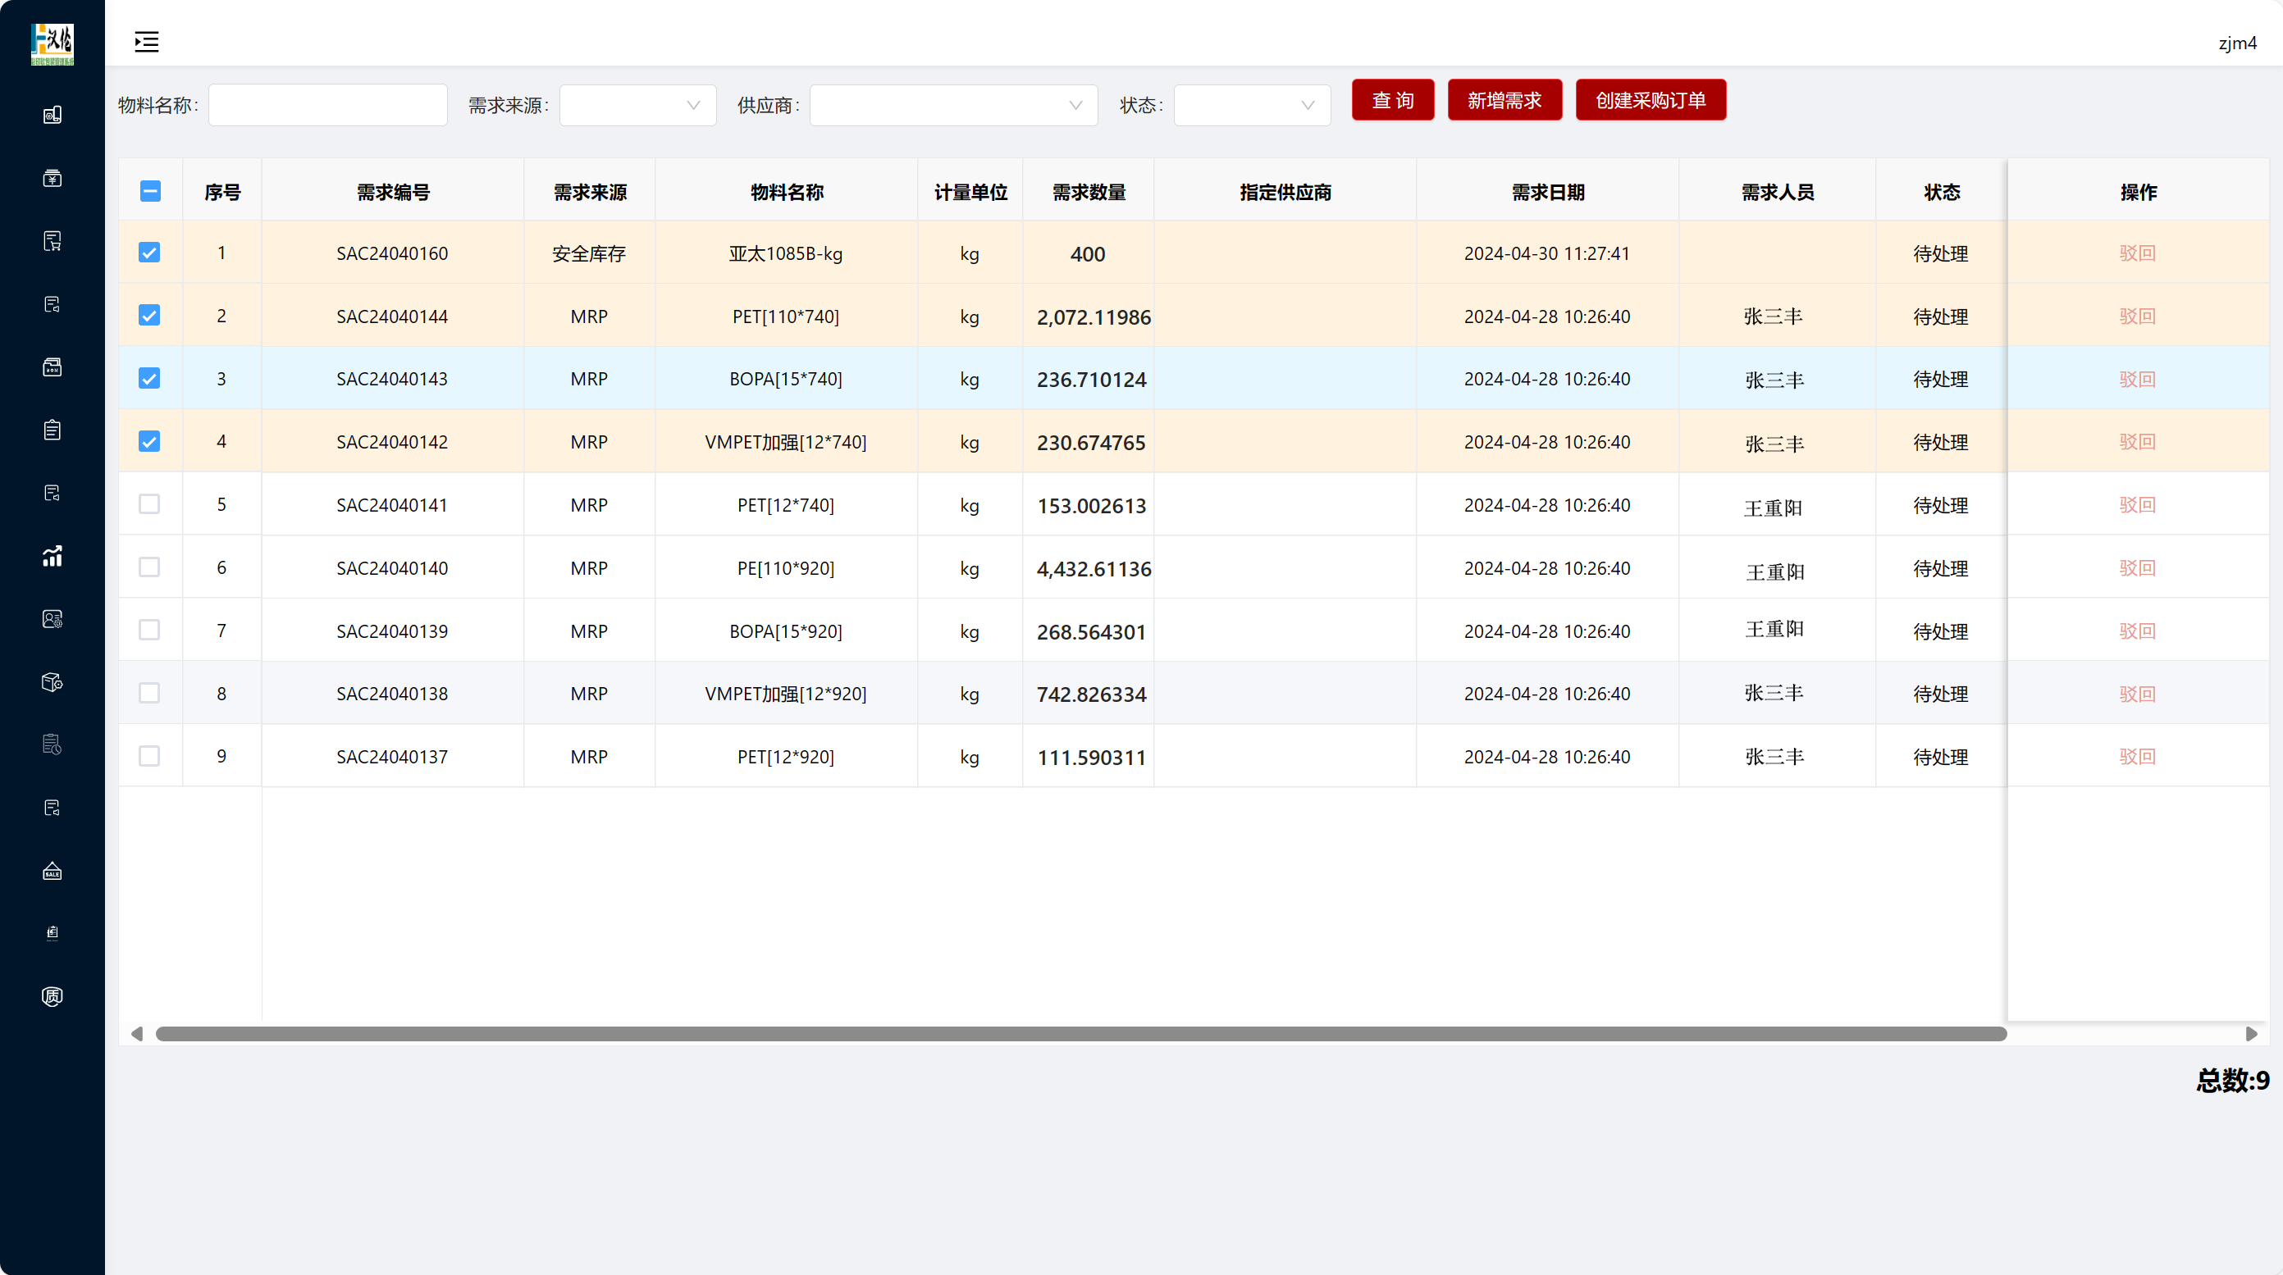Click 驳回 for row SAC24040137
Image resolution: width=2283 pixels, height=1275 pixels.
tap(2137, 756)
